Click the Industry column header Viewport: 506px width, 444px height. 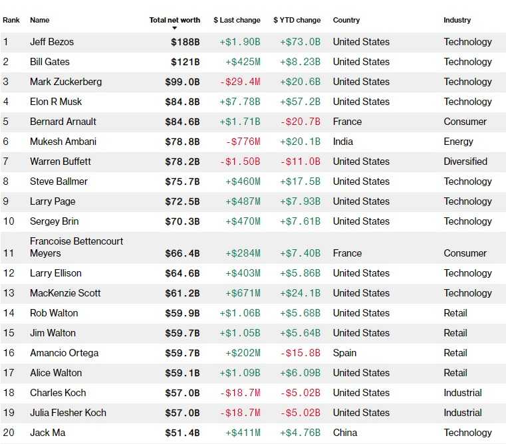click(x=457, y=20)
